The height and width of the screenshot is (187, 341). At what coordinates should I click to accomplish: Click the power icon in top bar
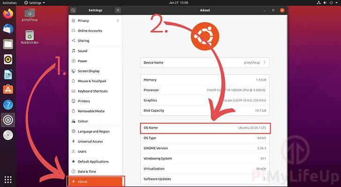tap(331, 3)
